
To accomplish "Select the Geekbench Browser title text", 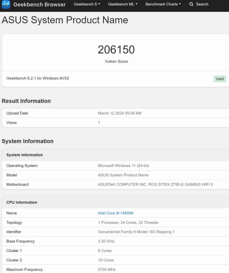I will click(40, 4).
